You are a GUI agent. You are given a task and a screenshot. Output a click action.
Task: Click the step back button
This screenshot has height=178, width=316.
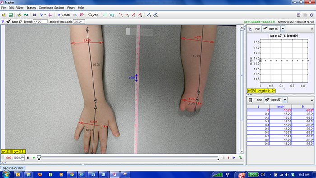click(223, 158)
